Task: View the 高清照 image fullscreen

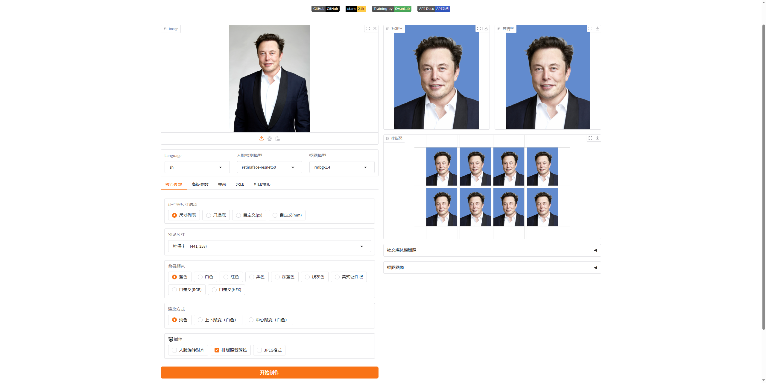Action: [590, 28]
